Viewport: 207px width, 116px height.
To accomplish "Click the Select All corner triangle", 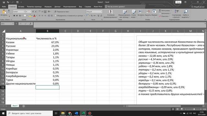I will (4, 31).
